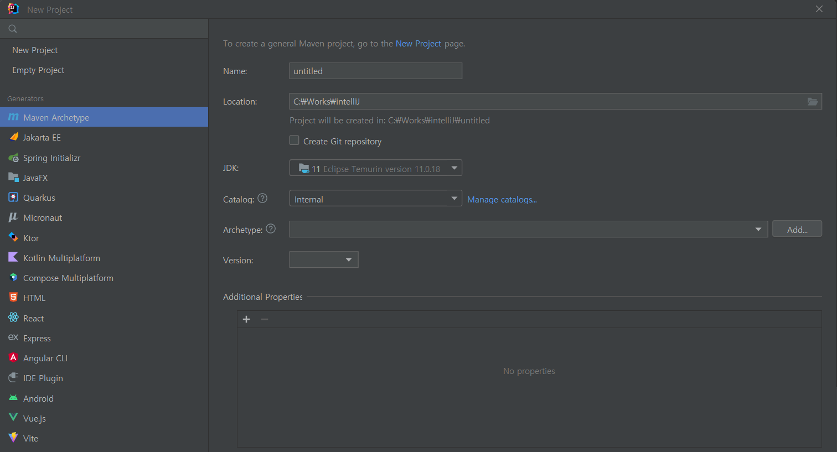The width and height of the screenshot is (837, 452).
Task: Select the Vue.js list item
Action: click(104, 418)
